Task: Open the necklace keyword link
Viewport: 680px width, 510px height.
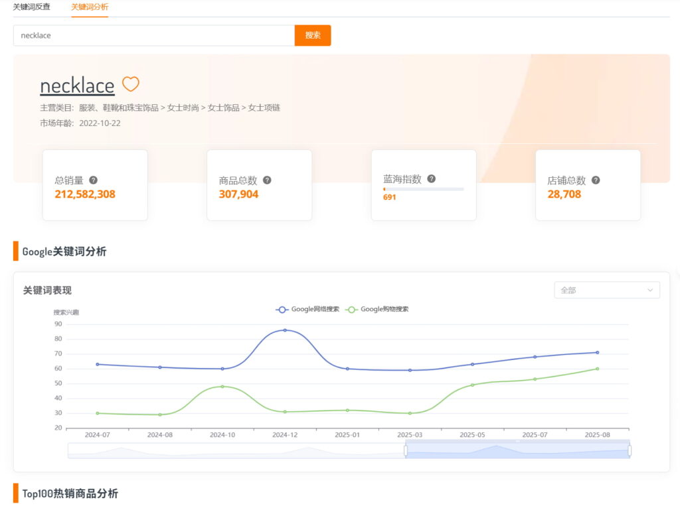Action: (x=77, y=85)
